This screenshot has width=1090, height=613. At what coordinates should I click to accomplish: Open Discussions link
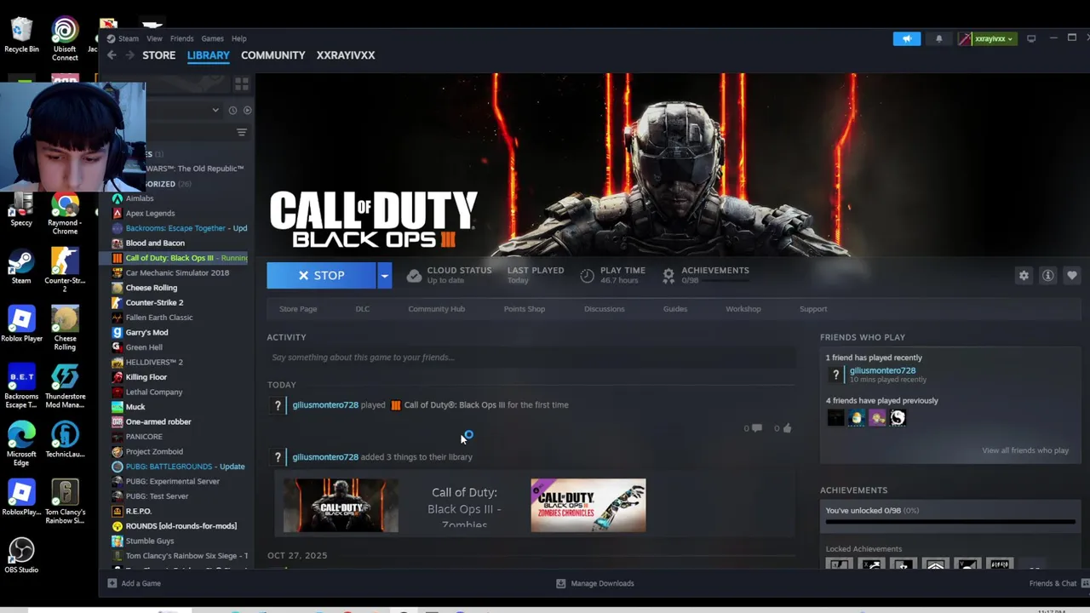[x=604, y=309]
